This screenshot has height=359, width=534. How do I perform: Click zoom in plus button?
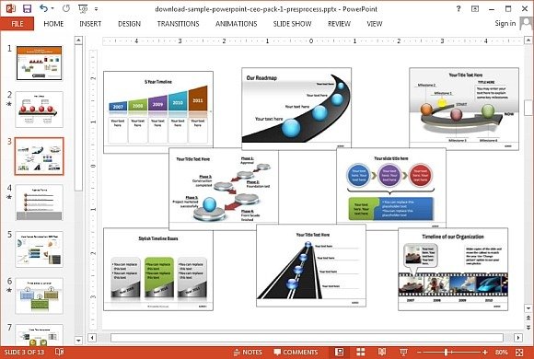pyautogui.click(x=485, y=352)
